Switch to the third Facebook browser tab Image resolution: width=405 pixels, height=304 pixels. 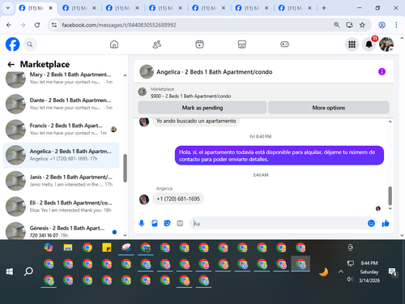(122, 8)
